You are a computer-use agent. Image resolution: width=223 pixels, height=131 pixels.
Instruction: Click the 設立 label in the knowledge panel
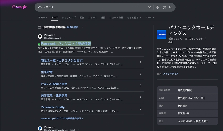click(161, 121)
